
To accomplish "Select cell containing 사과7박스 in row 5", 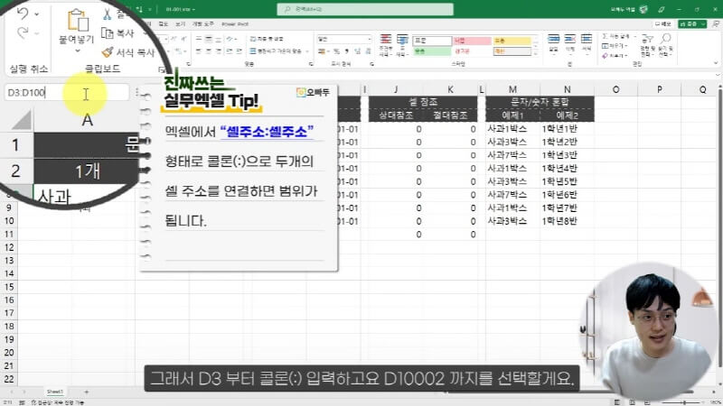I will coord(512,155).
